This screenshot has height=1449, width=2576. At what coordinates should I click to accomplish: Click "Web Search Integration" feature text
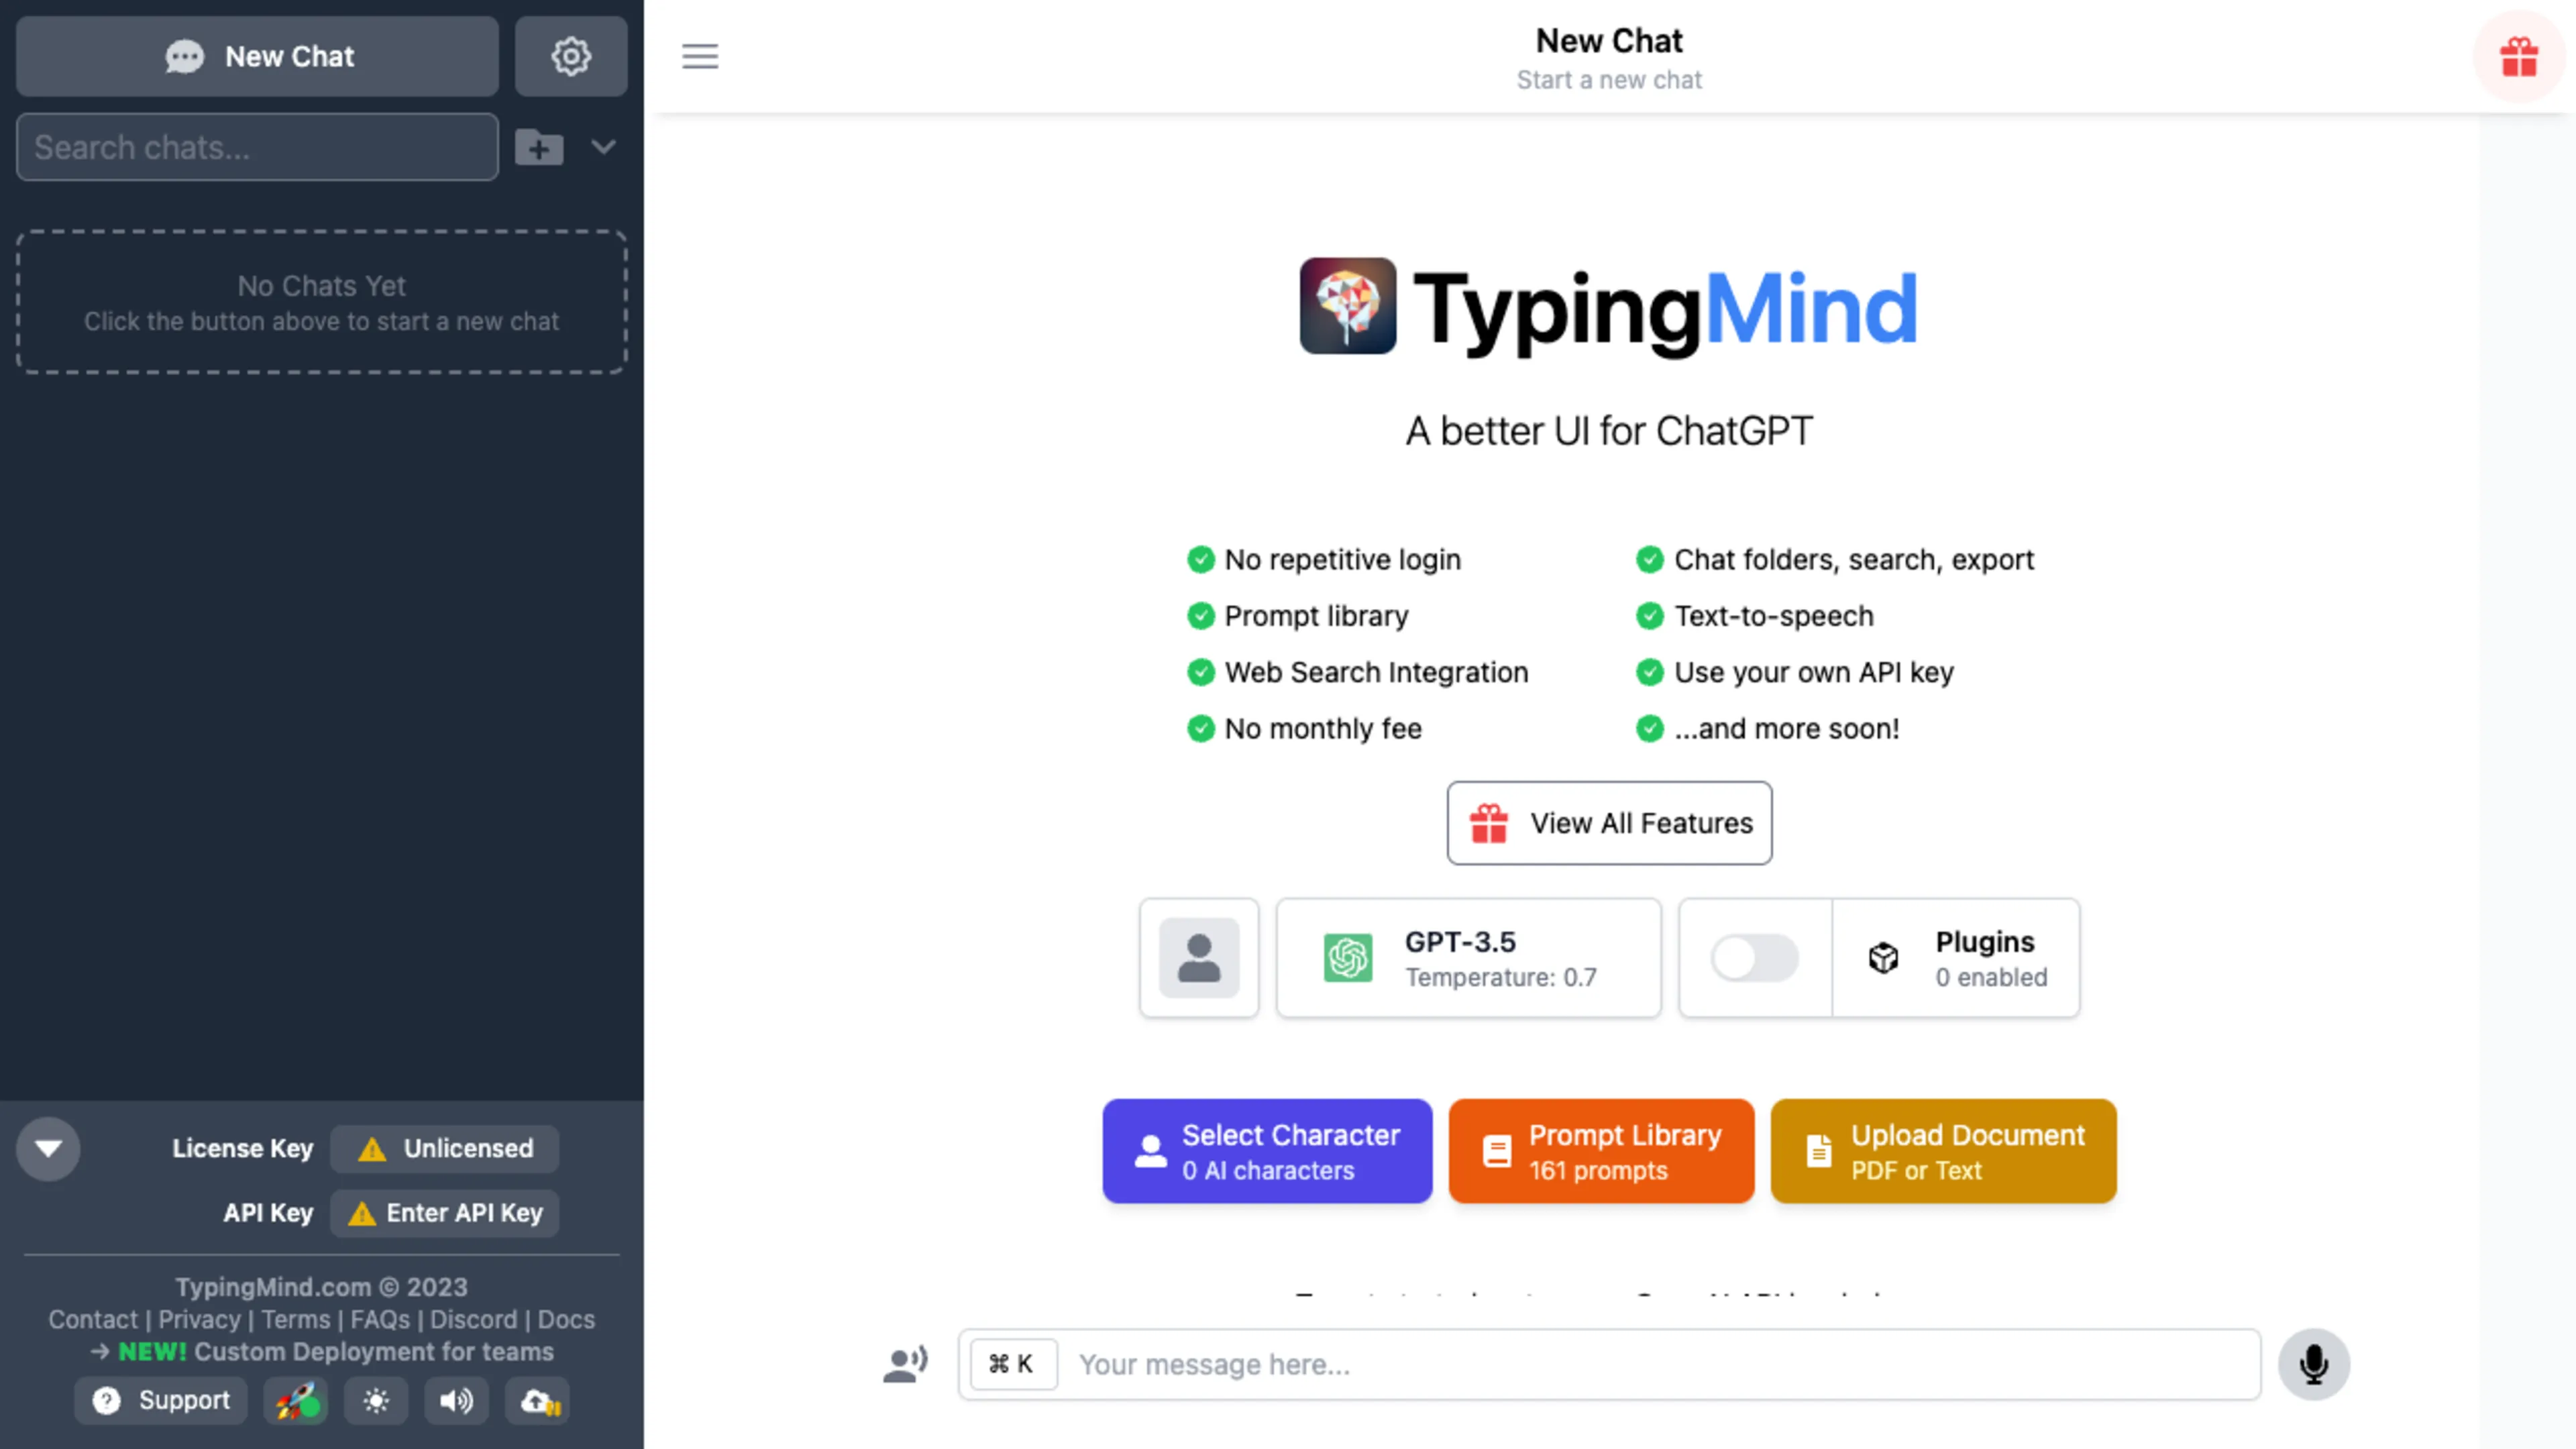[1376, 672]
